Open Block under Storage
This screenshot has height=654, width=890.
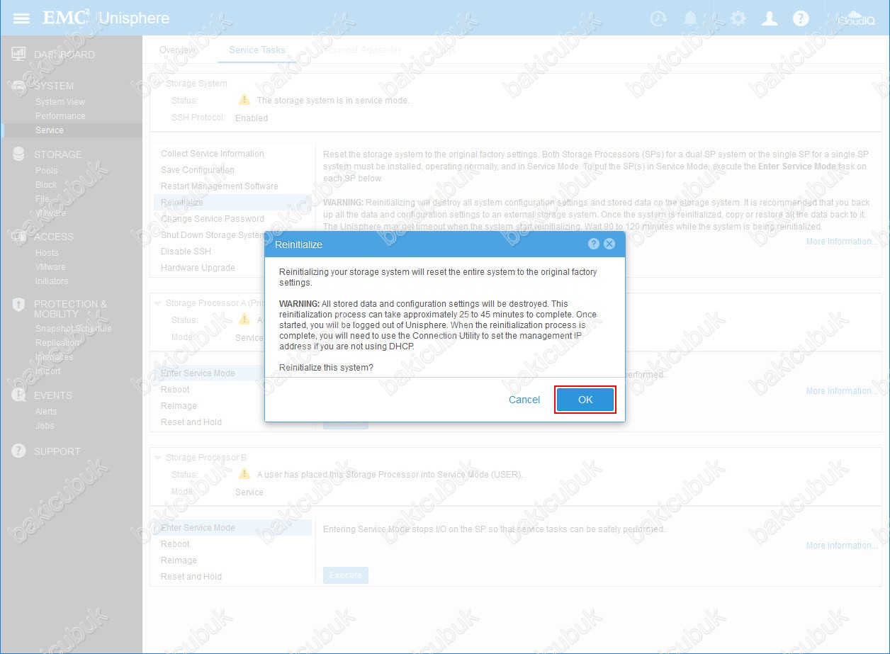coord(46,185)
